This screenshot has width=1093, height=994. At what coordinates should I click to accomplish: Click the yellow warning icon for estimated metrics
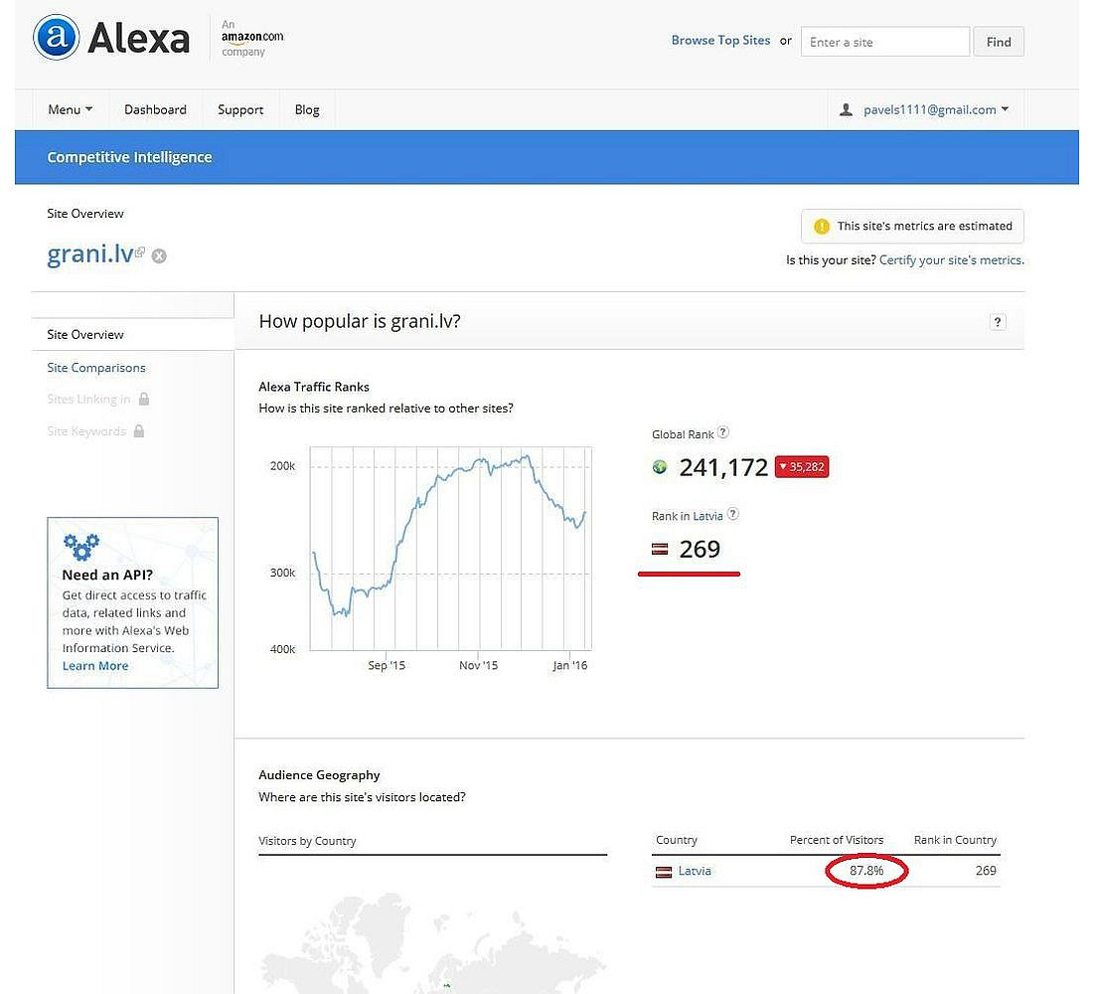(x=821, y=226)
